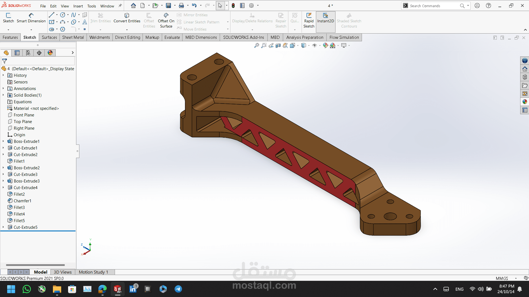This screenshot has width=529, height=297.
Task: Select the Ellipse sketch tool
Action: [74, 22]
